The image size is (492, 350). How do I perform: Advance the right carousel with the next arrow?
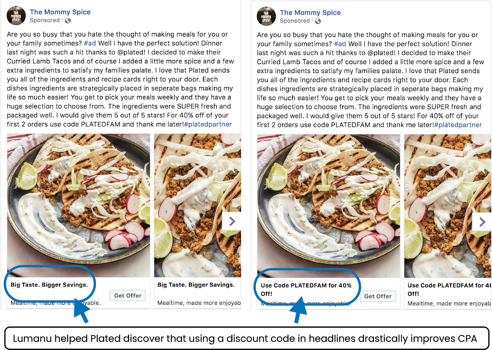click(482, 222)
